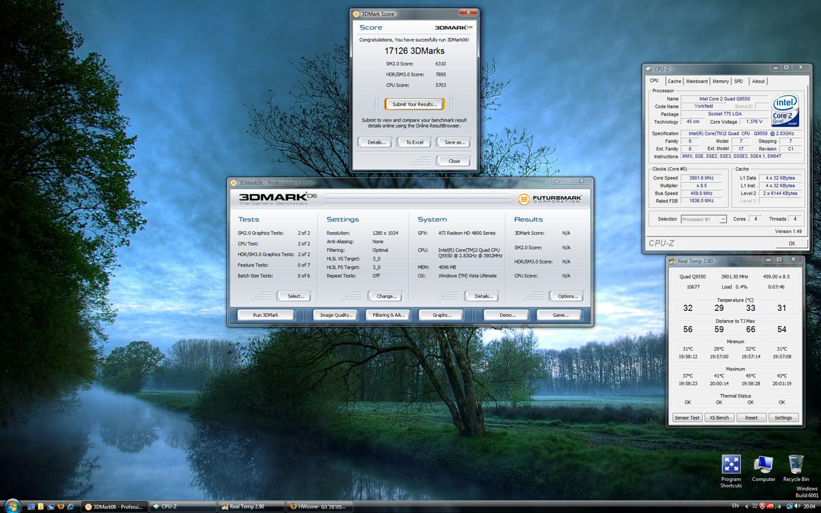Switch to HWzone Firefox taskbar button
The width and height of the screenshot is (821, 513).
[319, 507]
